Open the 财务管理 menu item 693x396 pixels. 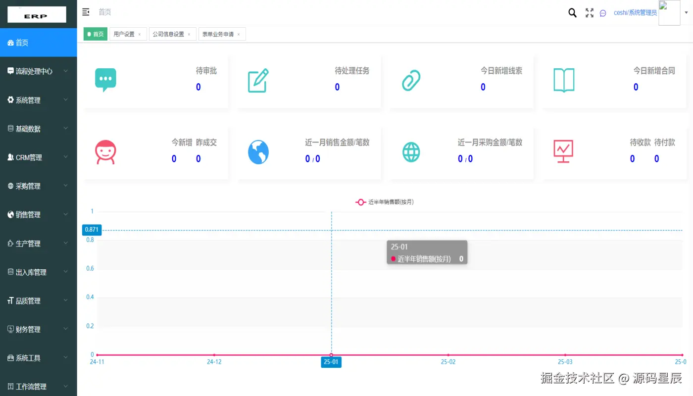(x=38, y=330)
